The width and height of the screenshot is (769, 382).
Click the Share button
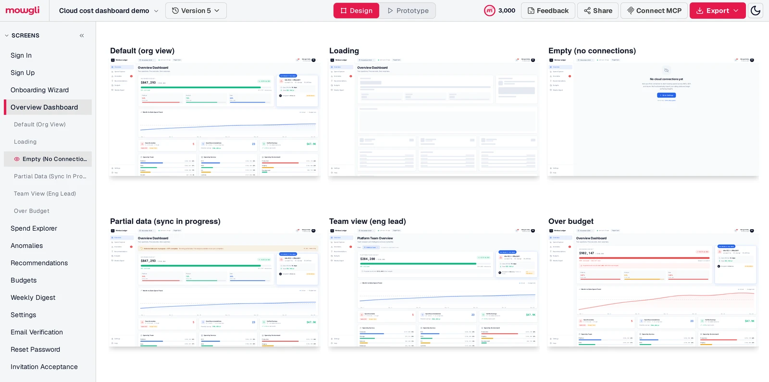click(598, 11)
